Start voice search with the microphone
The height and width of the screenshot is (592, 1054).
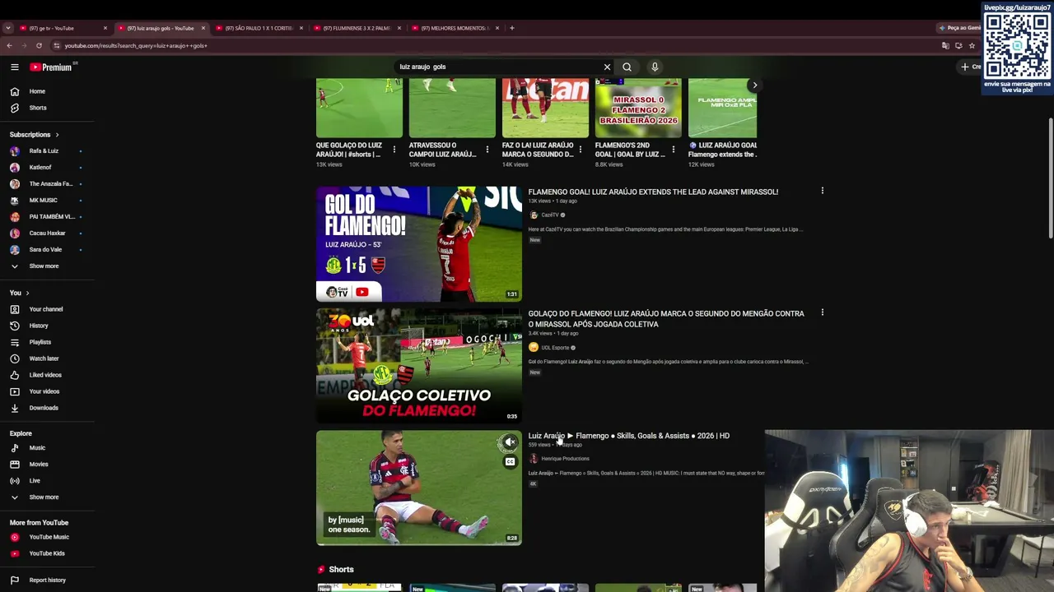[x=655, y=67]
